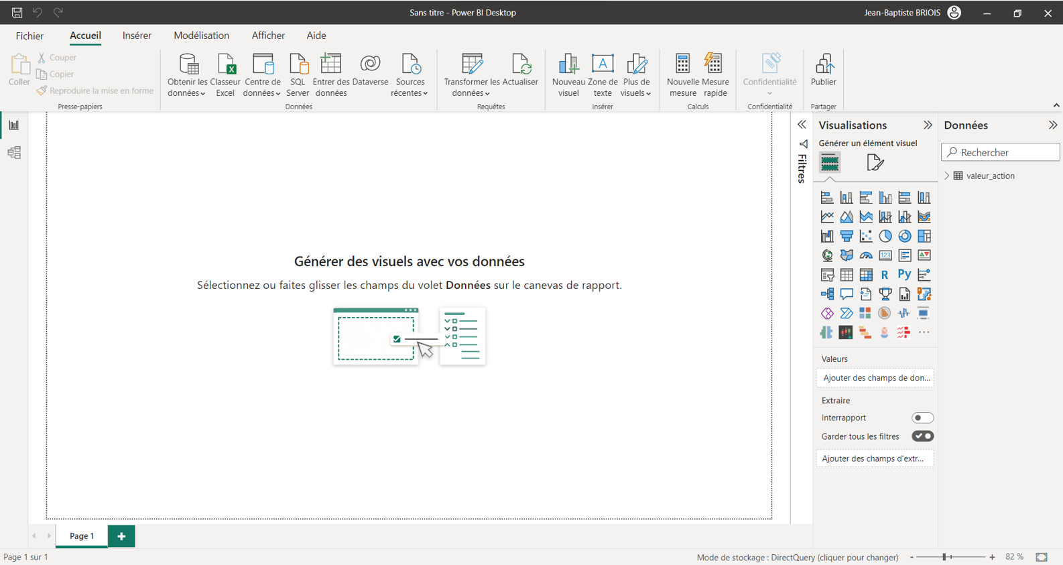
Task: Expand the Filtres pane
Action: [x=802, y=125]
